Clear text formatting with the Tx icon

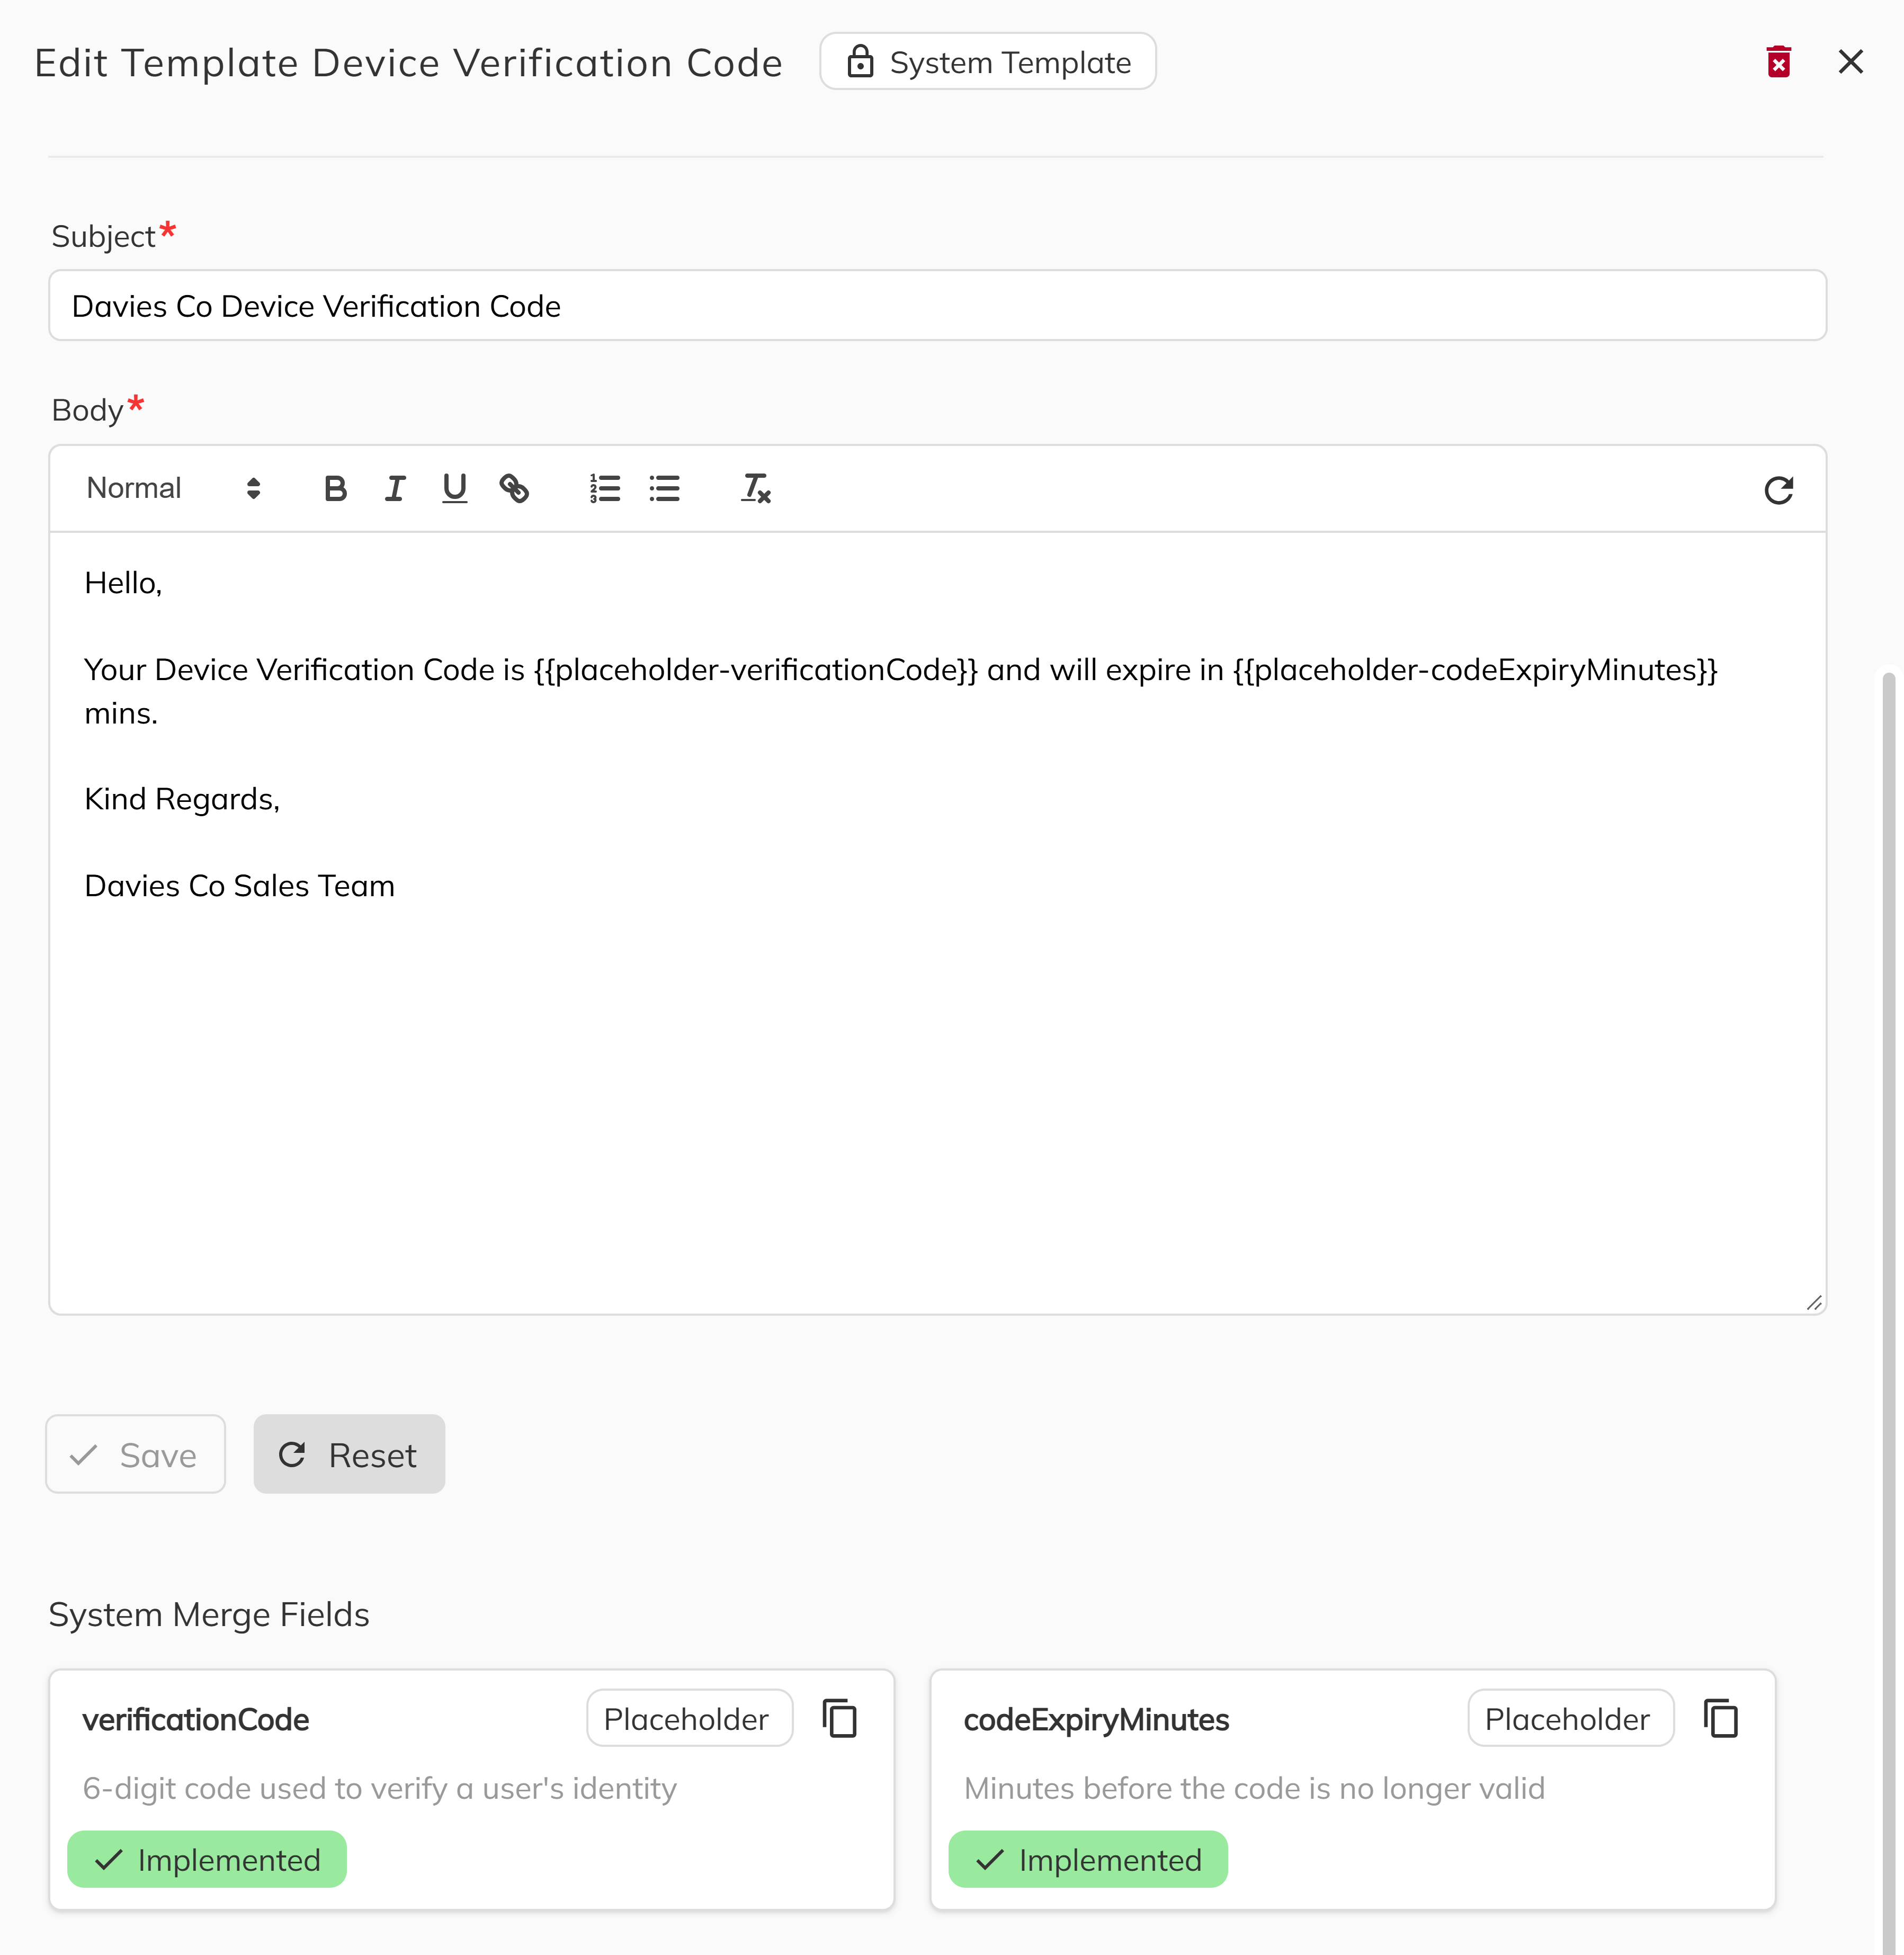click(755, 488)
